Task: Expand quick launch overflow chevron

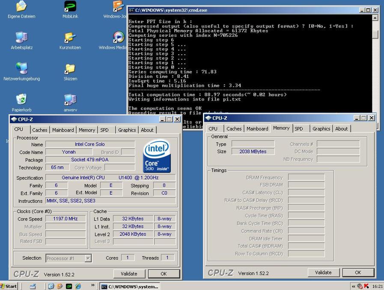Action: (x=92, y=285)
